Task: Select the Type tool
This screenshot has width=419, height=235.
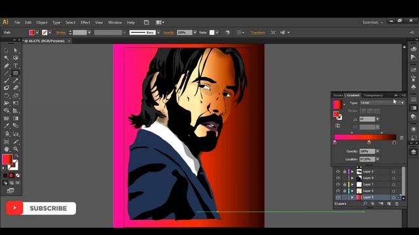Action: click(x=16, y=65)
